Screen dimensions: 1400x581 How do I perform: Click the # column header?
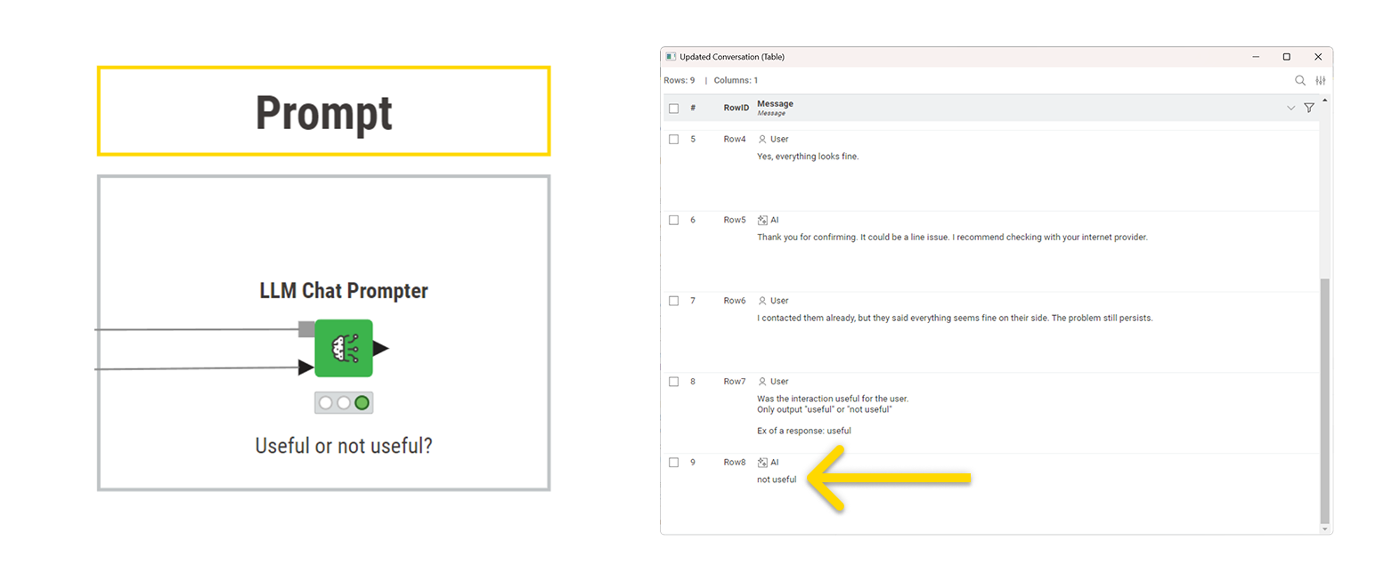pyautogui.click(x=693, y=108)
